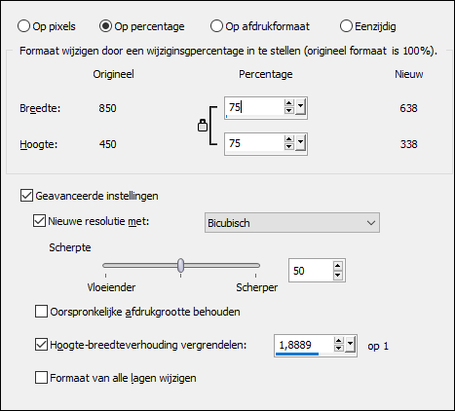The height and width of the screenshot is (411, 455).
Task: Decrease height percentage with down arrow
Action: click(x=288, y=147)
